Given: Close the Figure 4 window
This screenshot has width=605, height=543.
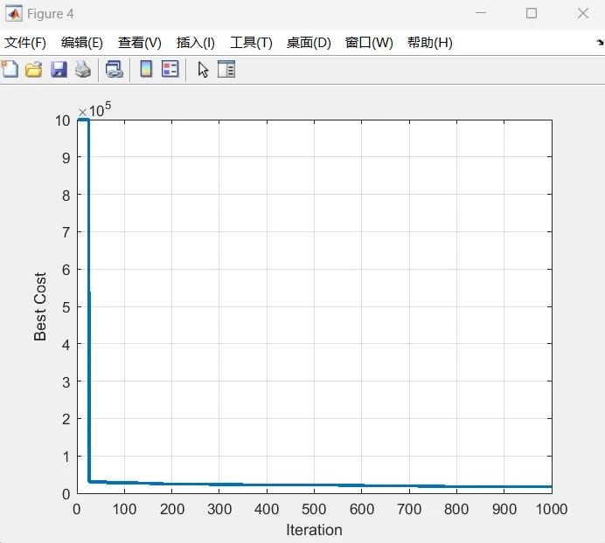Looking at the screenshot, I should point(582,13).
